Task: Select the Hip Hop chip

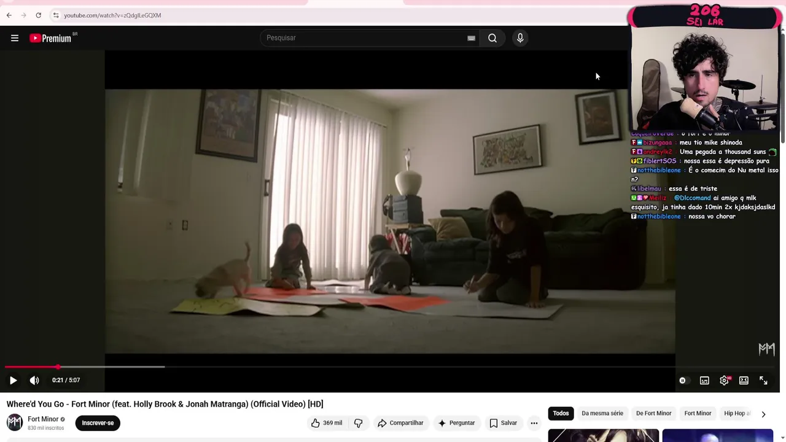Action: point(736,413)
